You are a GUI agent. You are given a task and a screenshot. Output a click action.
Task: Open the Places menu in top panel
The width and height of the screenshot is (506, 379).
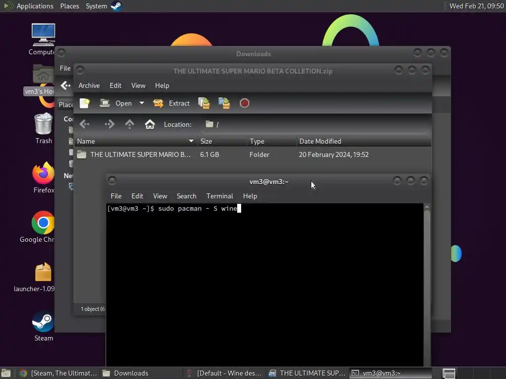tap(69, 6)
